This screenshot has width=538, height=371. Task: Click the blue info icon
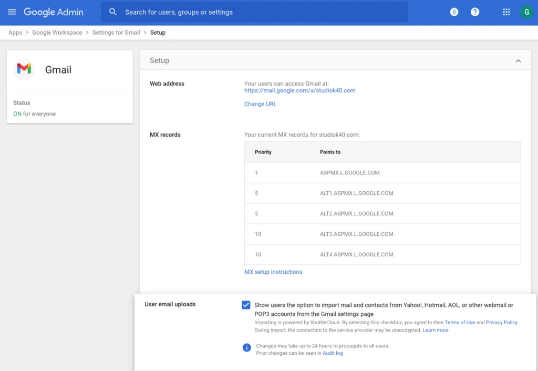tap(247, 348)
